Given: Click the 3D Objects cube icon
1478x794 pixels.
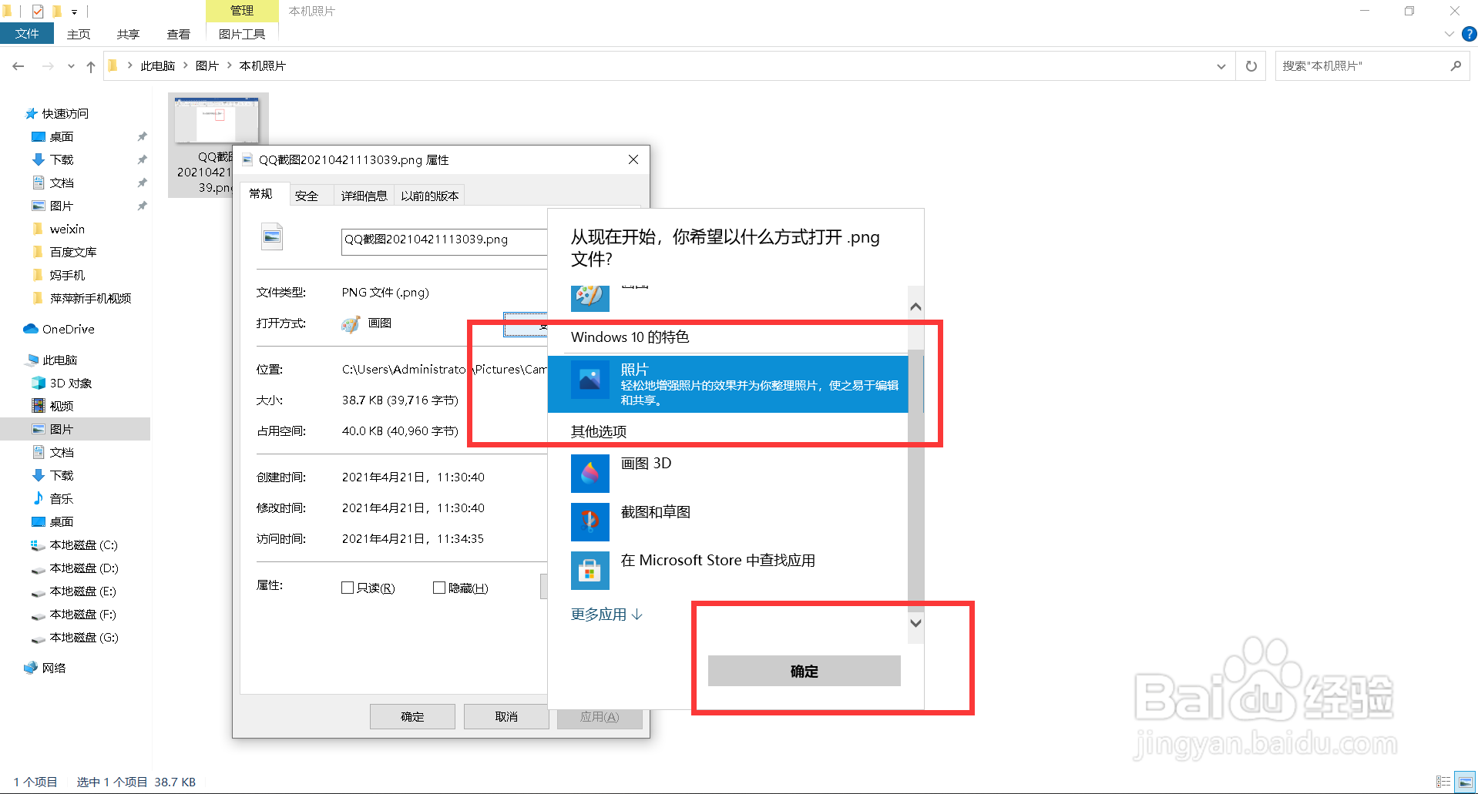Looking at the screenshot, I should (x=39, y=383).
